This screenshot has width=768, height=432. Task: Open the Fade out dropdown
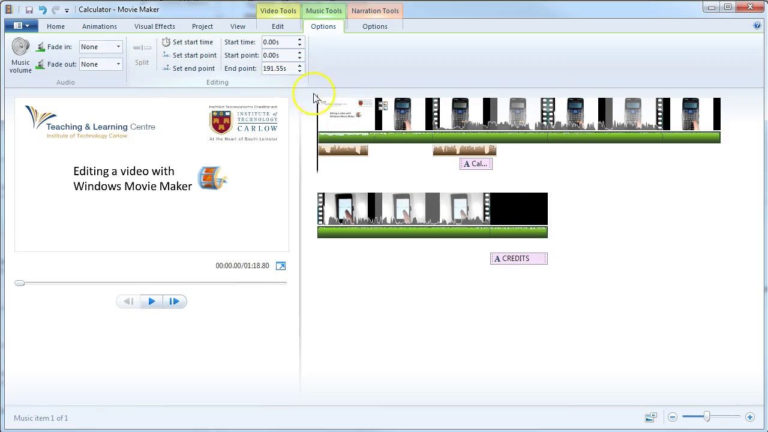[118, 64]
